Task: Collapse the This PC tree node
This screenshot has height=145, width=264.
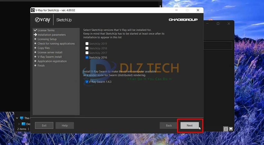Action: [16, 118]
